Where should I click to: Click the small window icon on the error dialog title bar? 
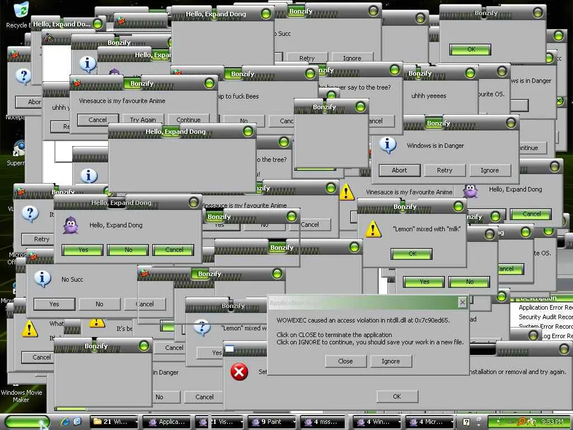229,348
